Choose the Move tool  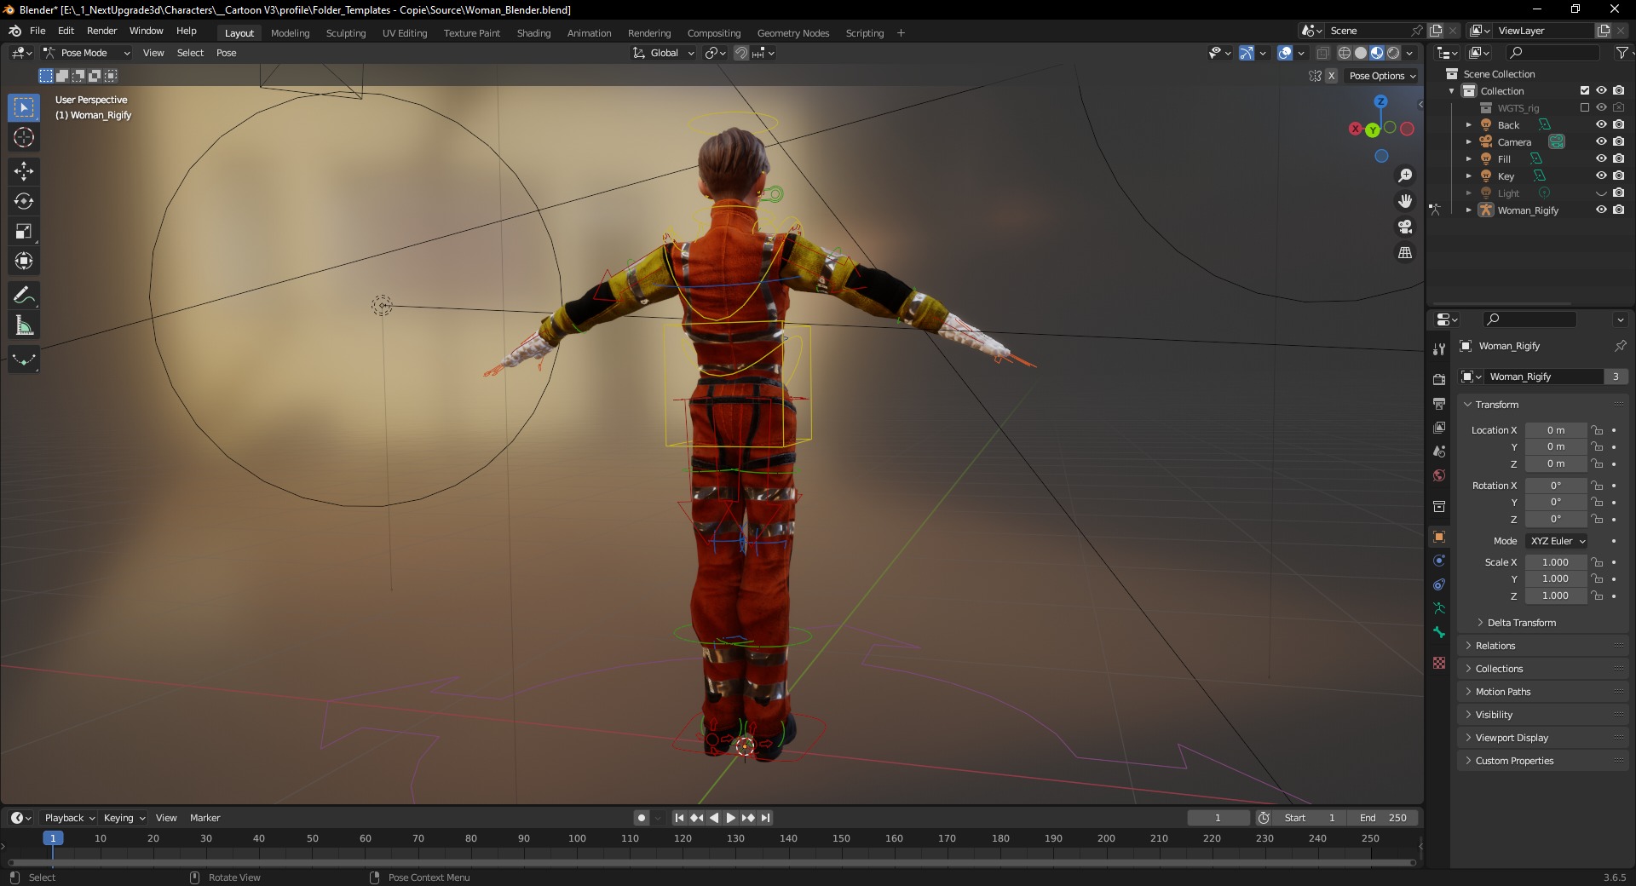coord(24,171)
